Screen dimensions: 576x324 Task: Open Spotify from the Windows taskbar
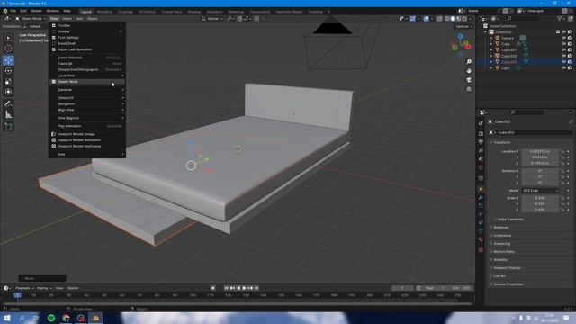[x=51, y=318]
